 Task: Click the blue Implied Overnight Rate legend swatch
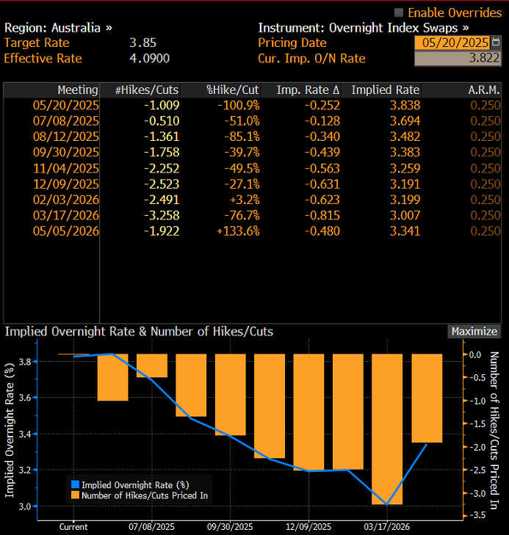(75, 484)
